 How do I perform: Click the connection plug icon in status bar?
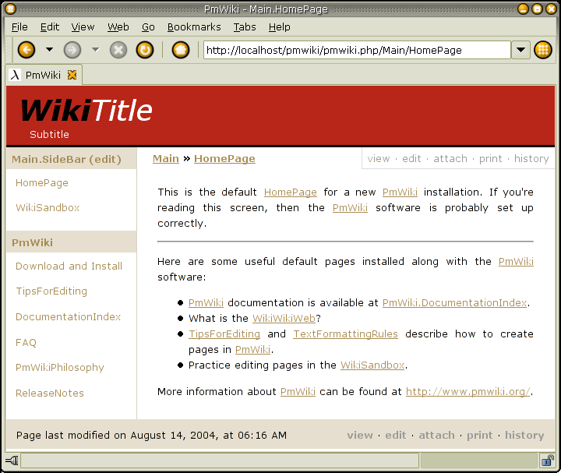12,461
